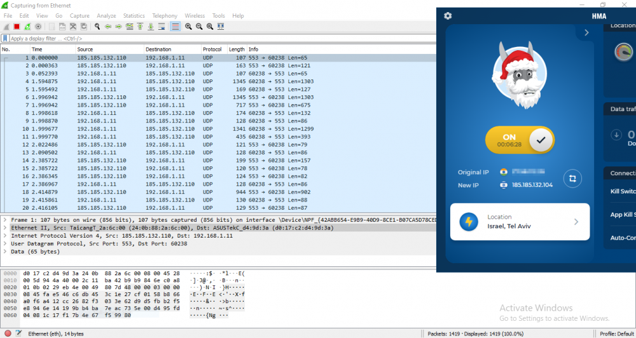Image resolution: width=636 pixels, height=338 pixels.
Task: Jump to the last packet with the down arrow icon
Action: [151, 27]
